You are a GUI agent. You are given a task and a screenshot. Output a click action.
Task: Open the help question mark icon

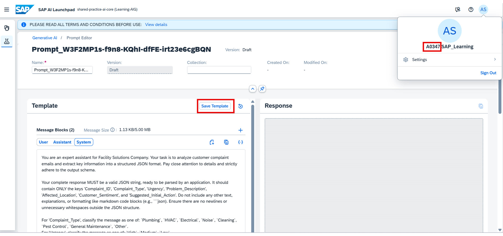[x=471, y=9]
